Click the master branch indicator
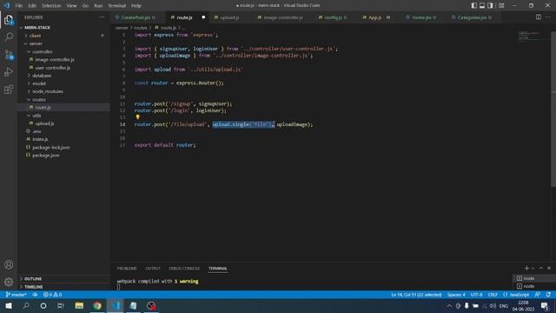Viewport: 556px width, 313px height. click(16, 295)
